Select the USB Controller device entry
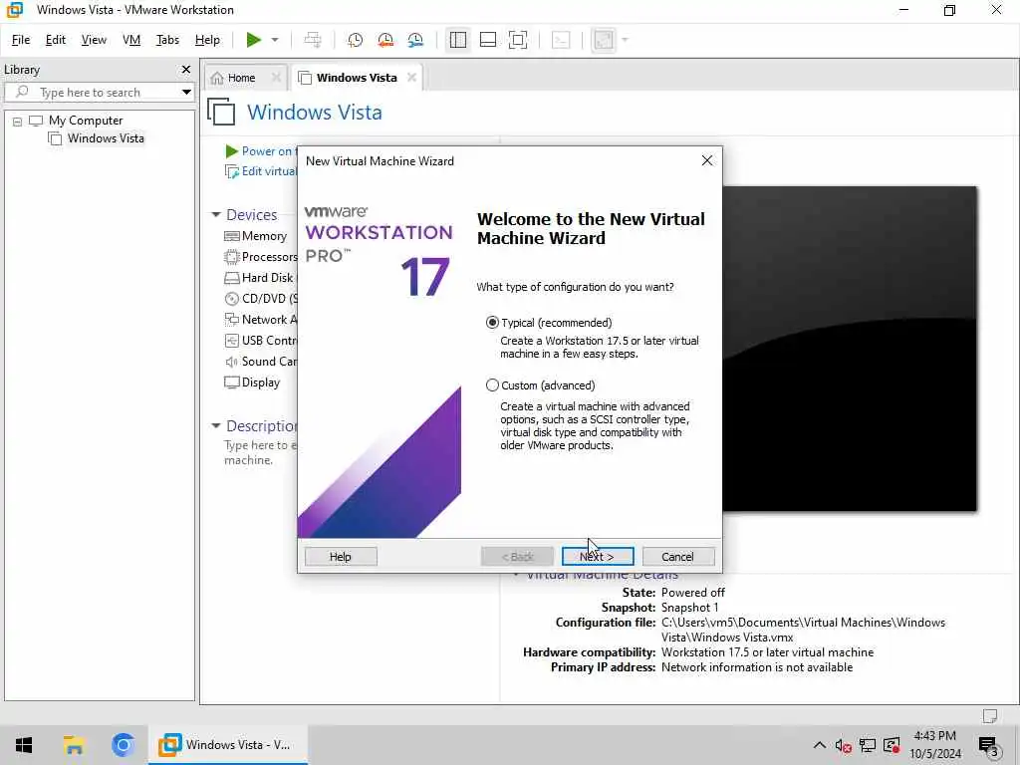 261,341
